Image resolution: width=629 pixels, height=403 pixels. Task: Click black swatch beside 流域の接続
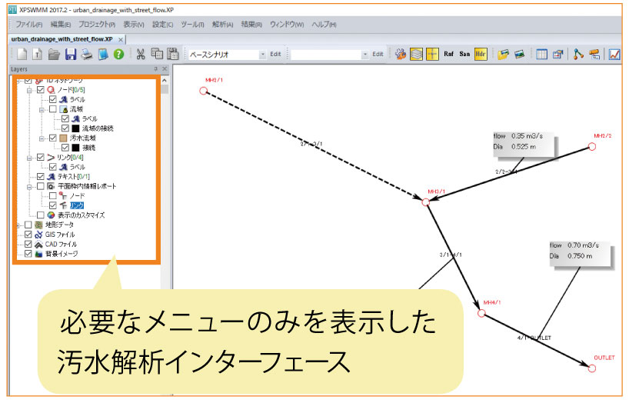click(x=75, y=128)
